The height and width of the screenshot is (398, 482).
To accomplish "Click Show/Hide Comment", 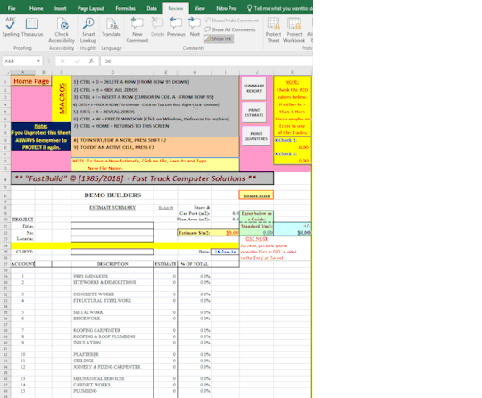I will 231,21.
